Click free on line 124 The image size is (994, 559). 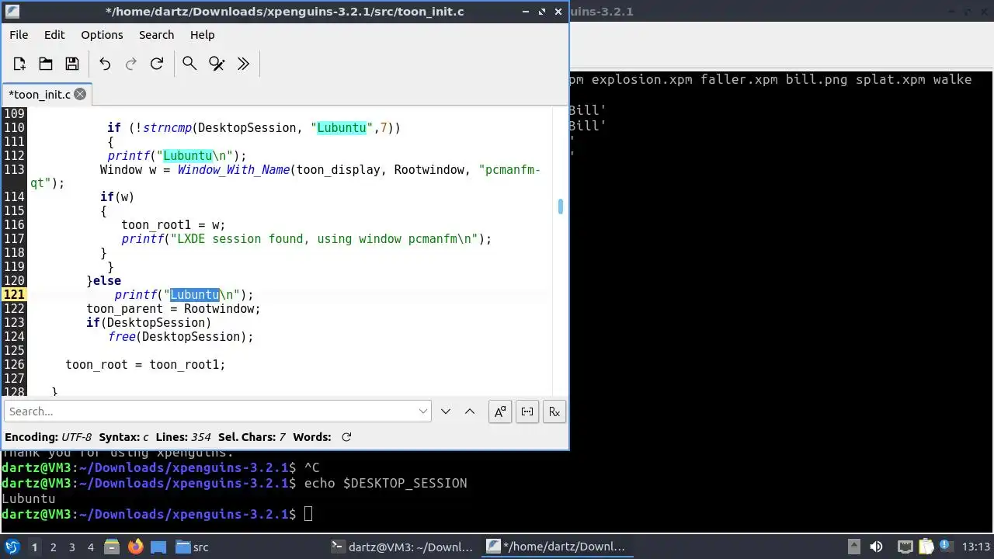tap(121, 336)
